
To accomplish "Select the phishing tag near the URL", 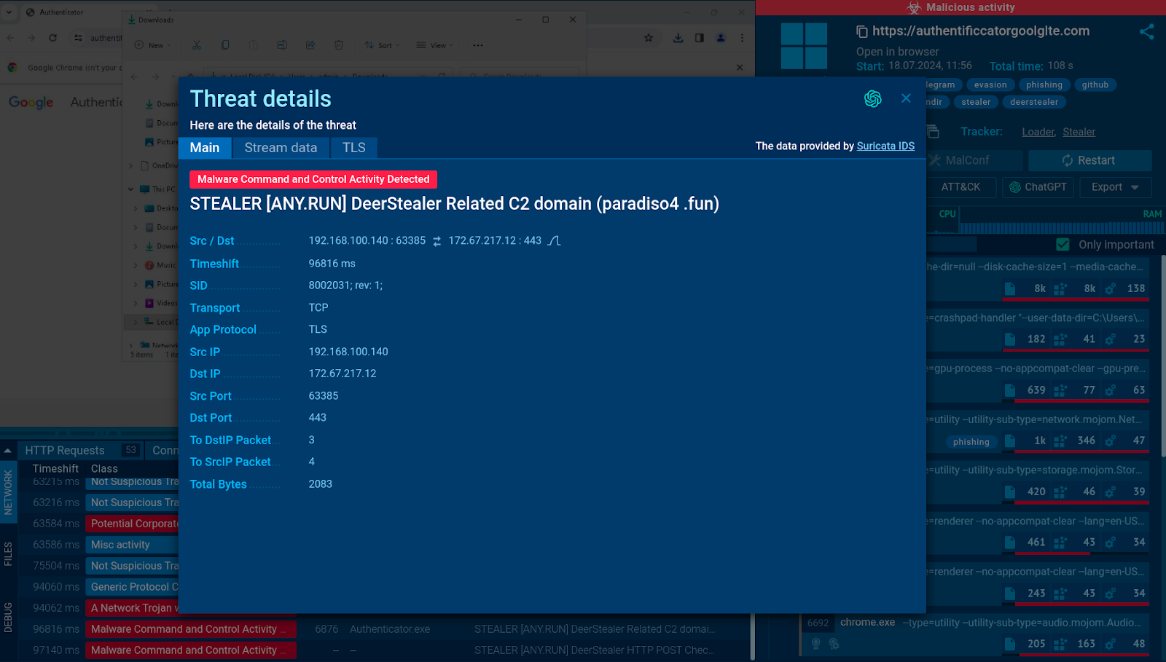I will click(1044, 85).
